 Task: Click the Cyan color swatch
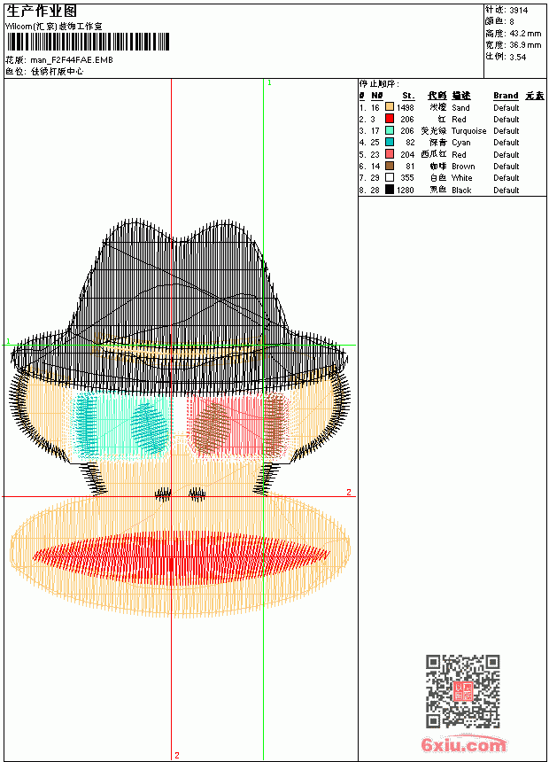(x=389, y=142)
